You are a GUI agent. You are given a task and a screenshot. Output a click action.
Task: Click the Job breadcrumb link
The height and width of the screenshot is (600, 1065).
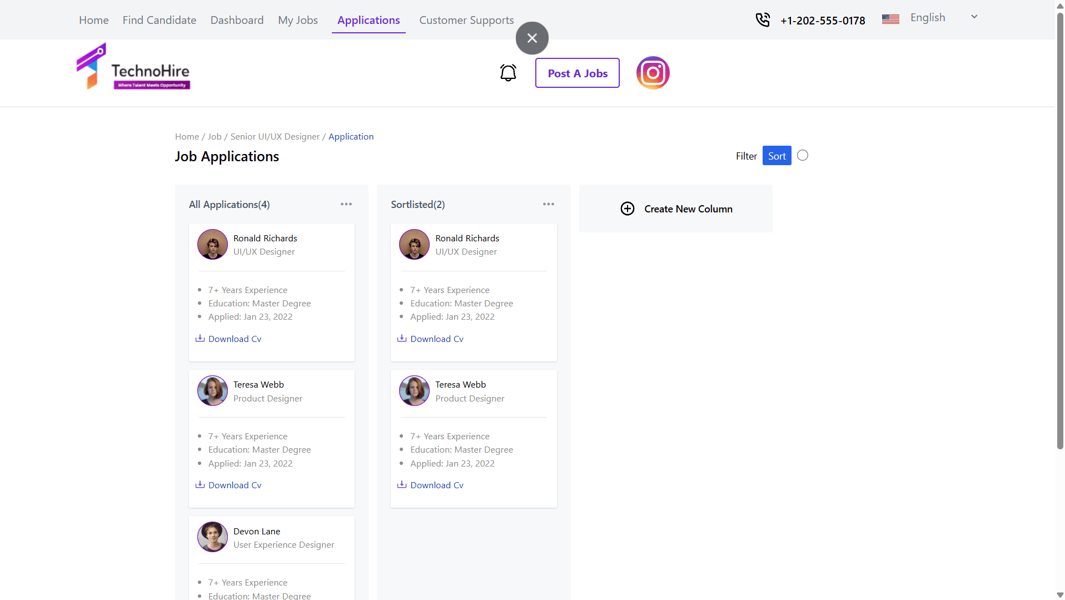pyautogui.click(x=215, y=137)
